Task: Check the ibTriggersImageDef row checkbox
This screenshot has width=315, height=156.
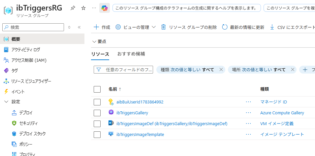Action: click(x=97, y=123)
